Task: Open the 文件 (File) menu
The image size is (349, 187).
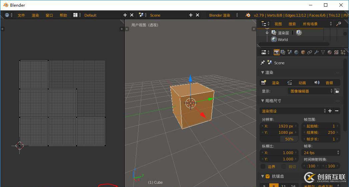Action: point(21,15)
